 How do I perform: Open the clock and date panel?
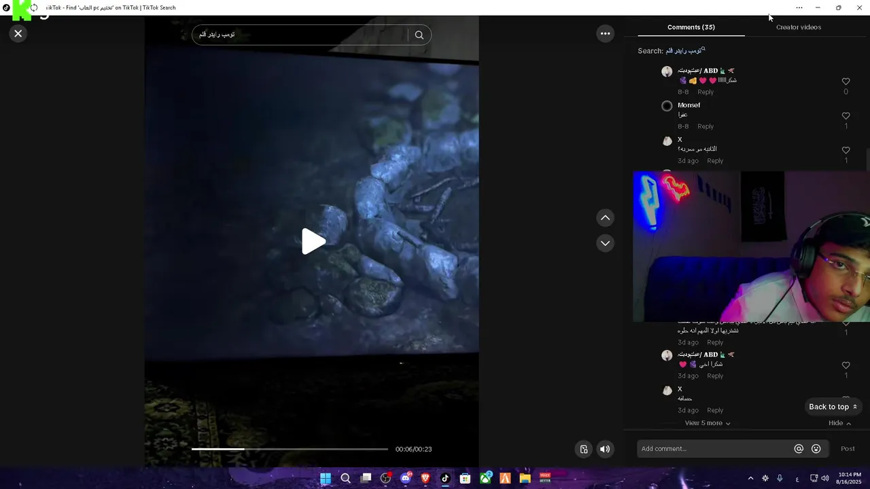tap(850, 478)
